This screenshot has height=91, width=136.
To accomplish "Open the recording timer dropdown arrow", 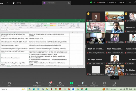I will coord(115,3).
